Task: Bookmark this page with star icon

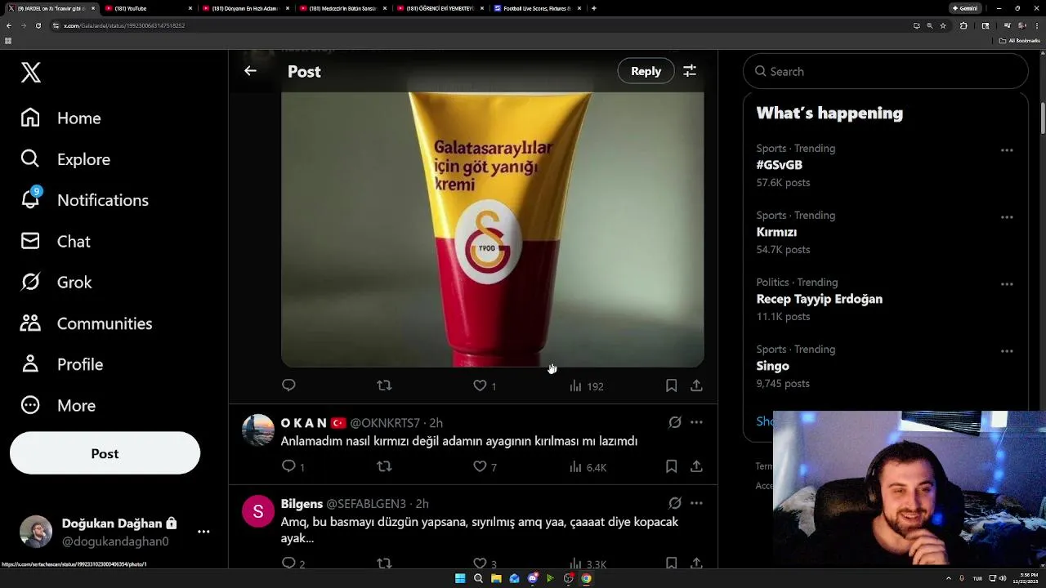Action: pyautogui.click(x=943, y=25)
